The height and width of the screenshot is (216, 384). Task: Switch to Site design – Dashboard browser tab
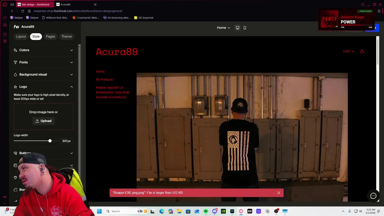coord(35,4)
